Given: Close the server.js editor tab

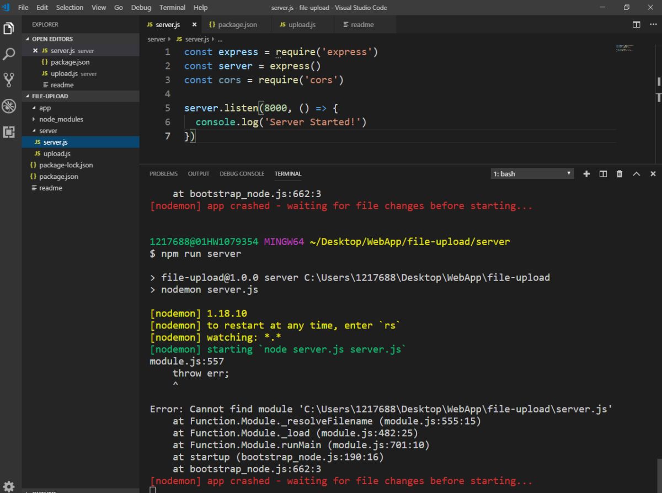Looking at the screenshot, I should tap(194, 25).
